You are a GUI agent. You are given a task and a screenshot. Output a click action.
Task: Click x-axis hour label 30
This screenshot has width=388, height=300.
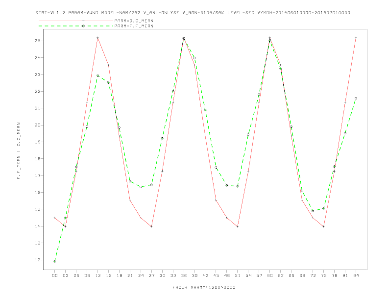tap(162, 275)
